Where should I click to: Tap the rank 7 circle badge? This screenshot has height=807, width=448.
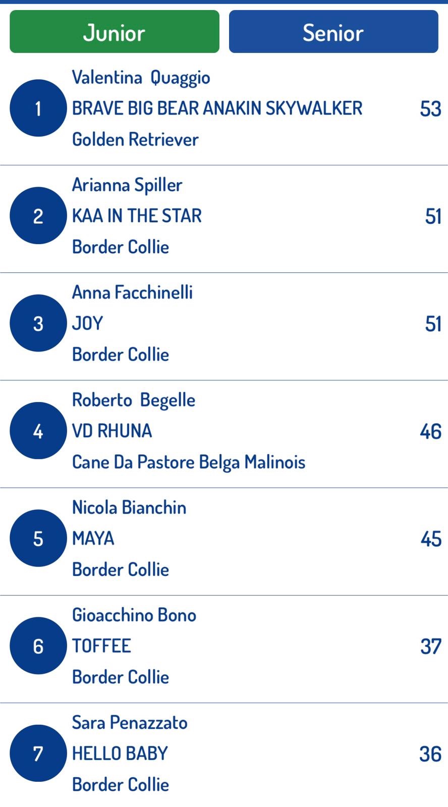pos(38,753)
